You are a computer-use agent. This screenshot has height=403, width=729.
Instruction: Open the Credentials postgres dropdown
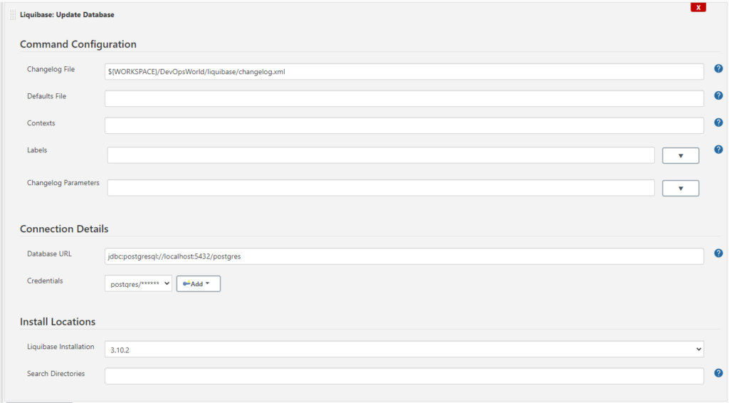[139, 283]
